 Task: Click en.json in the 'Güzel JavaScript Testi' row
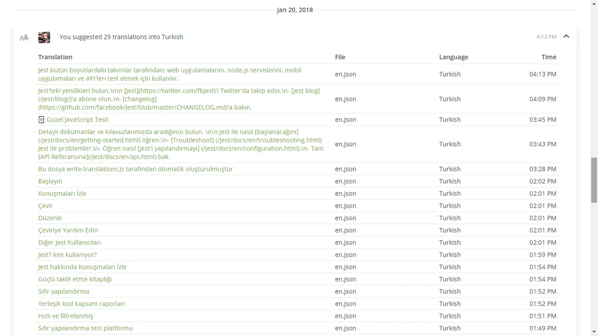pos(346,119)
